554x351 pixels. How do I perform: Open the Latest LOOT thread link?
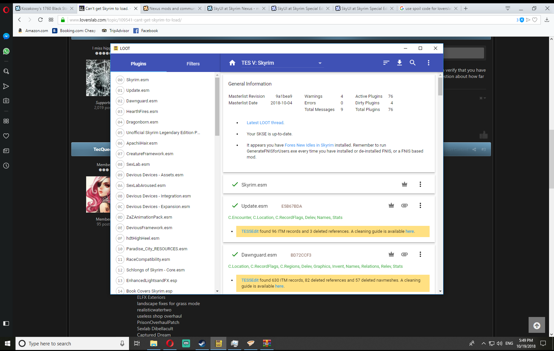point(265,123)
